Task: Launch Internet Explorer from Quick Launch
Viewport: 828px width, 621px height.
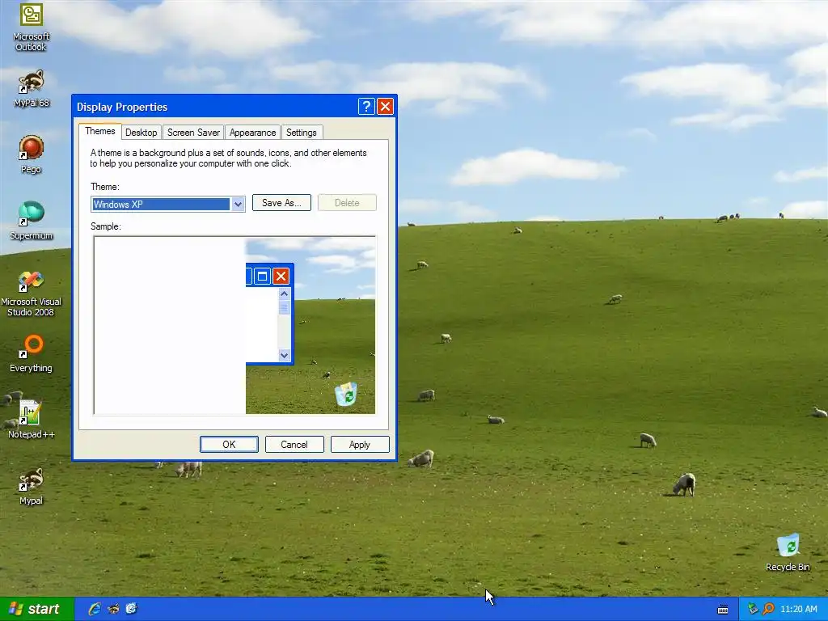Action: point(95,609)
